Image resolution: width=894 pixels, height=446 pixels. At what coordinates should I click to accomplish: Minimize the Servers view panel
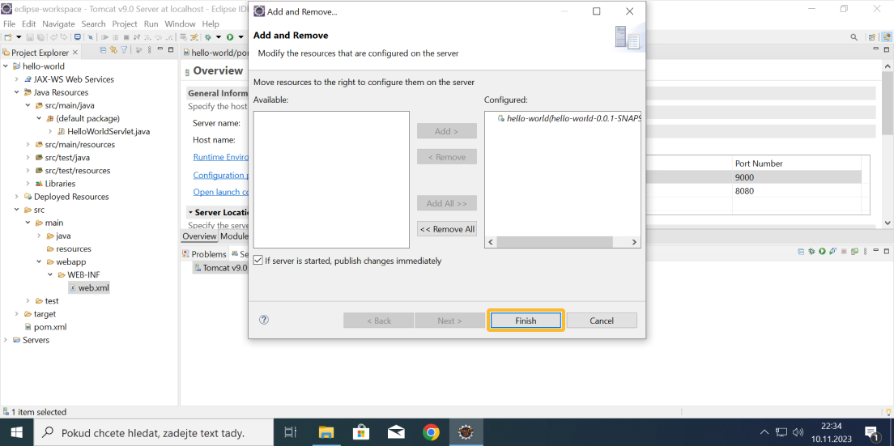(x=875, y=249)
